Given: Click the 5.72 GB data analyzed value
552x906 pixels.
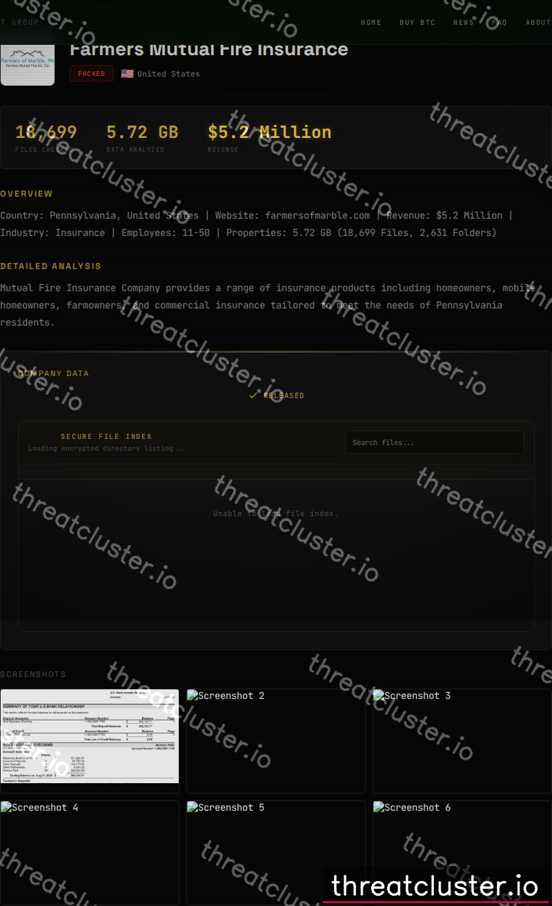Looking at the screenshot, I should (x=142, y=132).
